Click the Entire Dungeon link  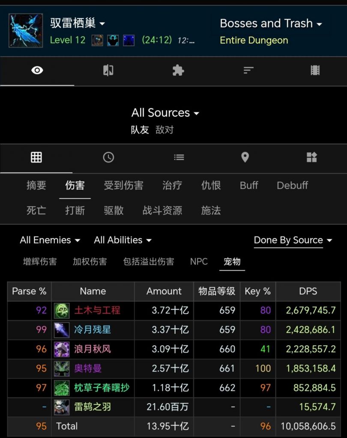pyautogui.click(x=254, y=40)
